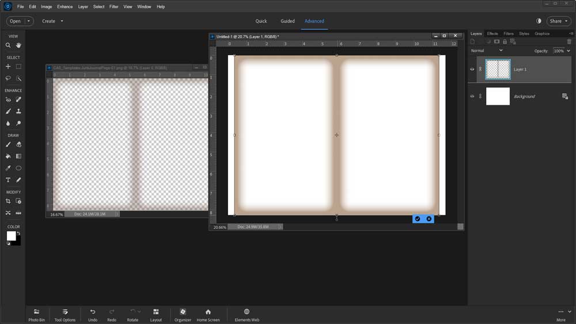Viewport: 576px width, 324px height.
Task: Open Layers panel flyout menu
Action: (x=571, y=33)
